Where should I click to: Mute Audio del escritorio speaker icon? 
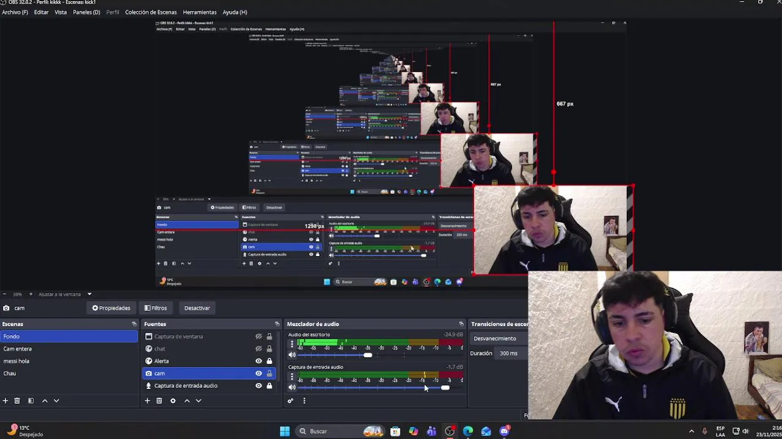coord(292,355)
